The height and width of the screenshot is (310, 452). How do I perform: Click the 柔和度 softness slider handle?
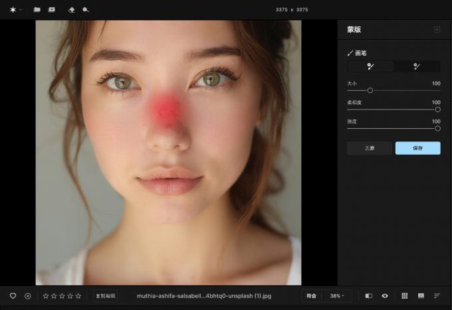(x=437, y=110)
